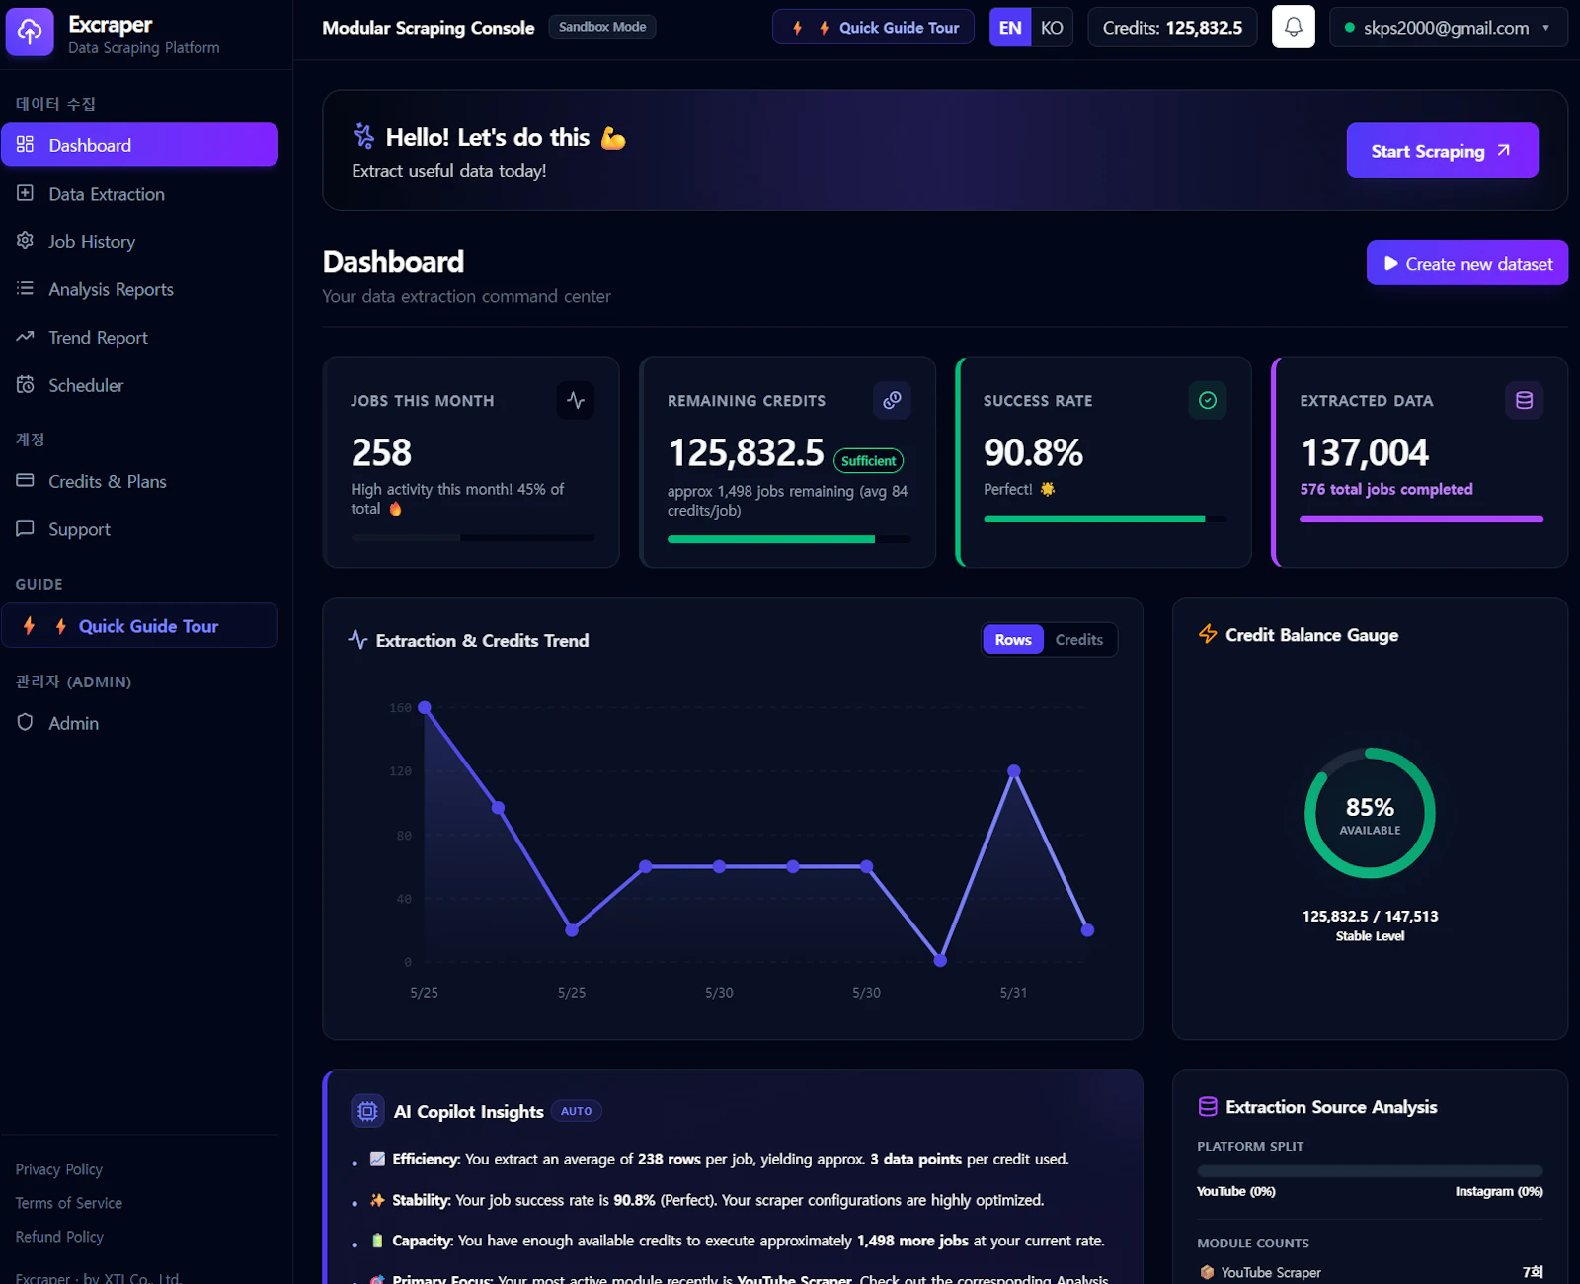This screenshot has width=1580, height=1284.
Task: Click the YouTube Scraper module box icon
Action: [1207, 1272]
